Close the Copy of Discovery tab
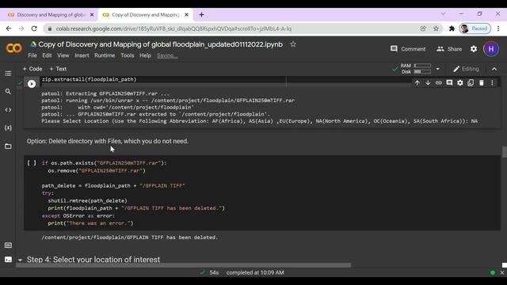Screen dimensions: 507x285 point(186,15)
